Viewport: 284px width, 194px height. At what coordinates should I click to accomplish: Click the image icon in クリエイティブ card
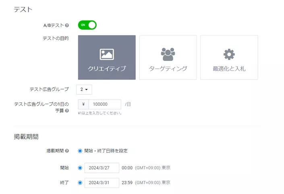107,54
